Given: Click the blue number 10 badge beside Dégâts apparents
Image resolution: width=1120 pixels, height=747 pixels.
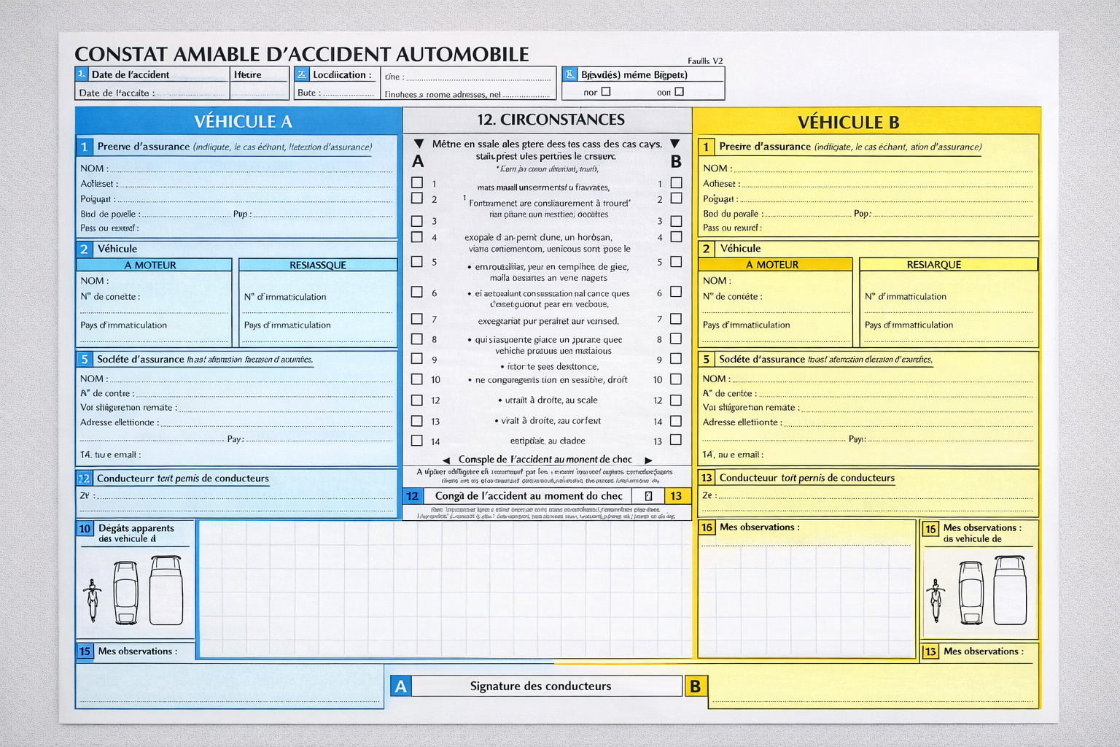Looking at the screenshot, I should [85, 529].
